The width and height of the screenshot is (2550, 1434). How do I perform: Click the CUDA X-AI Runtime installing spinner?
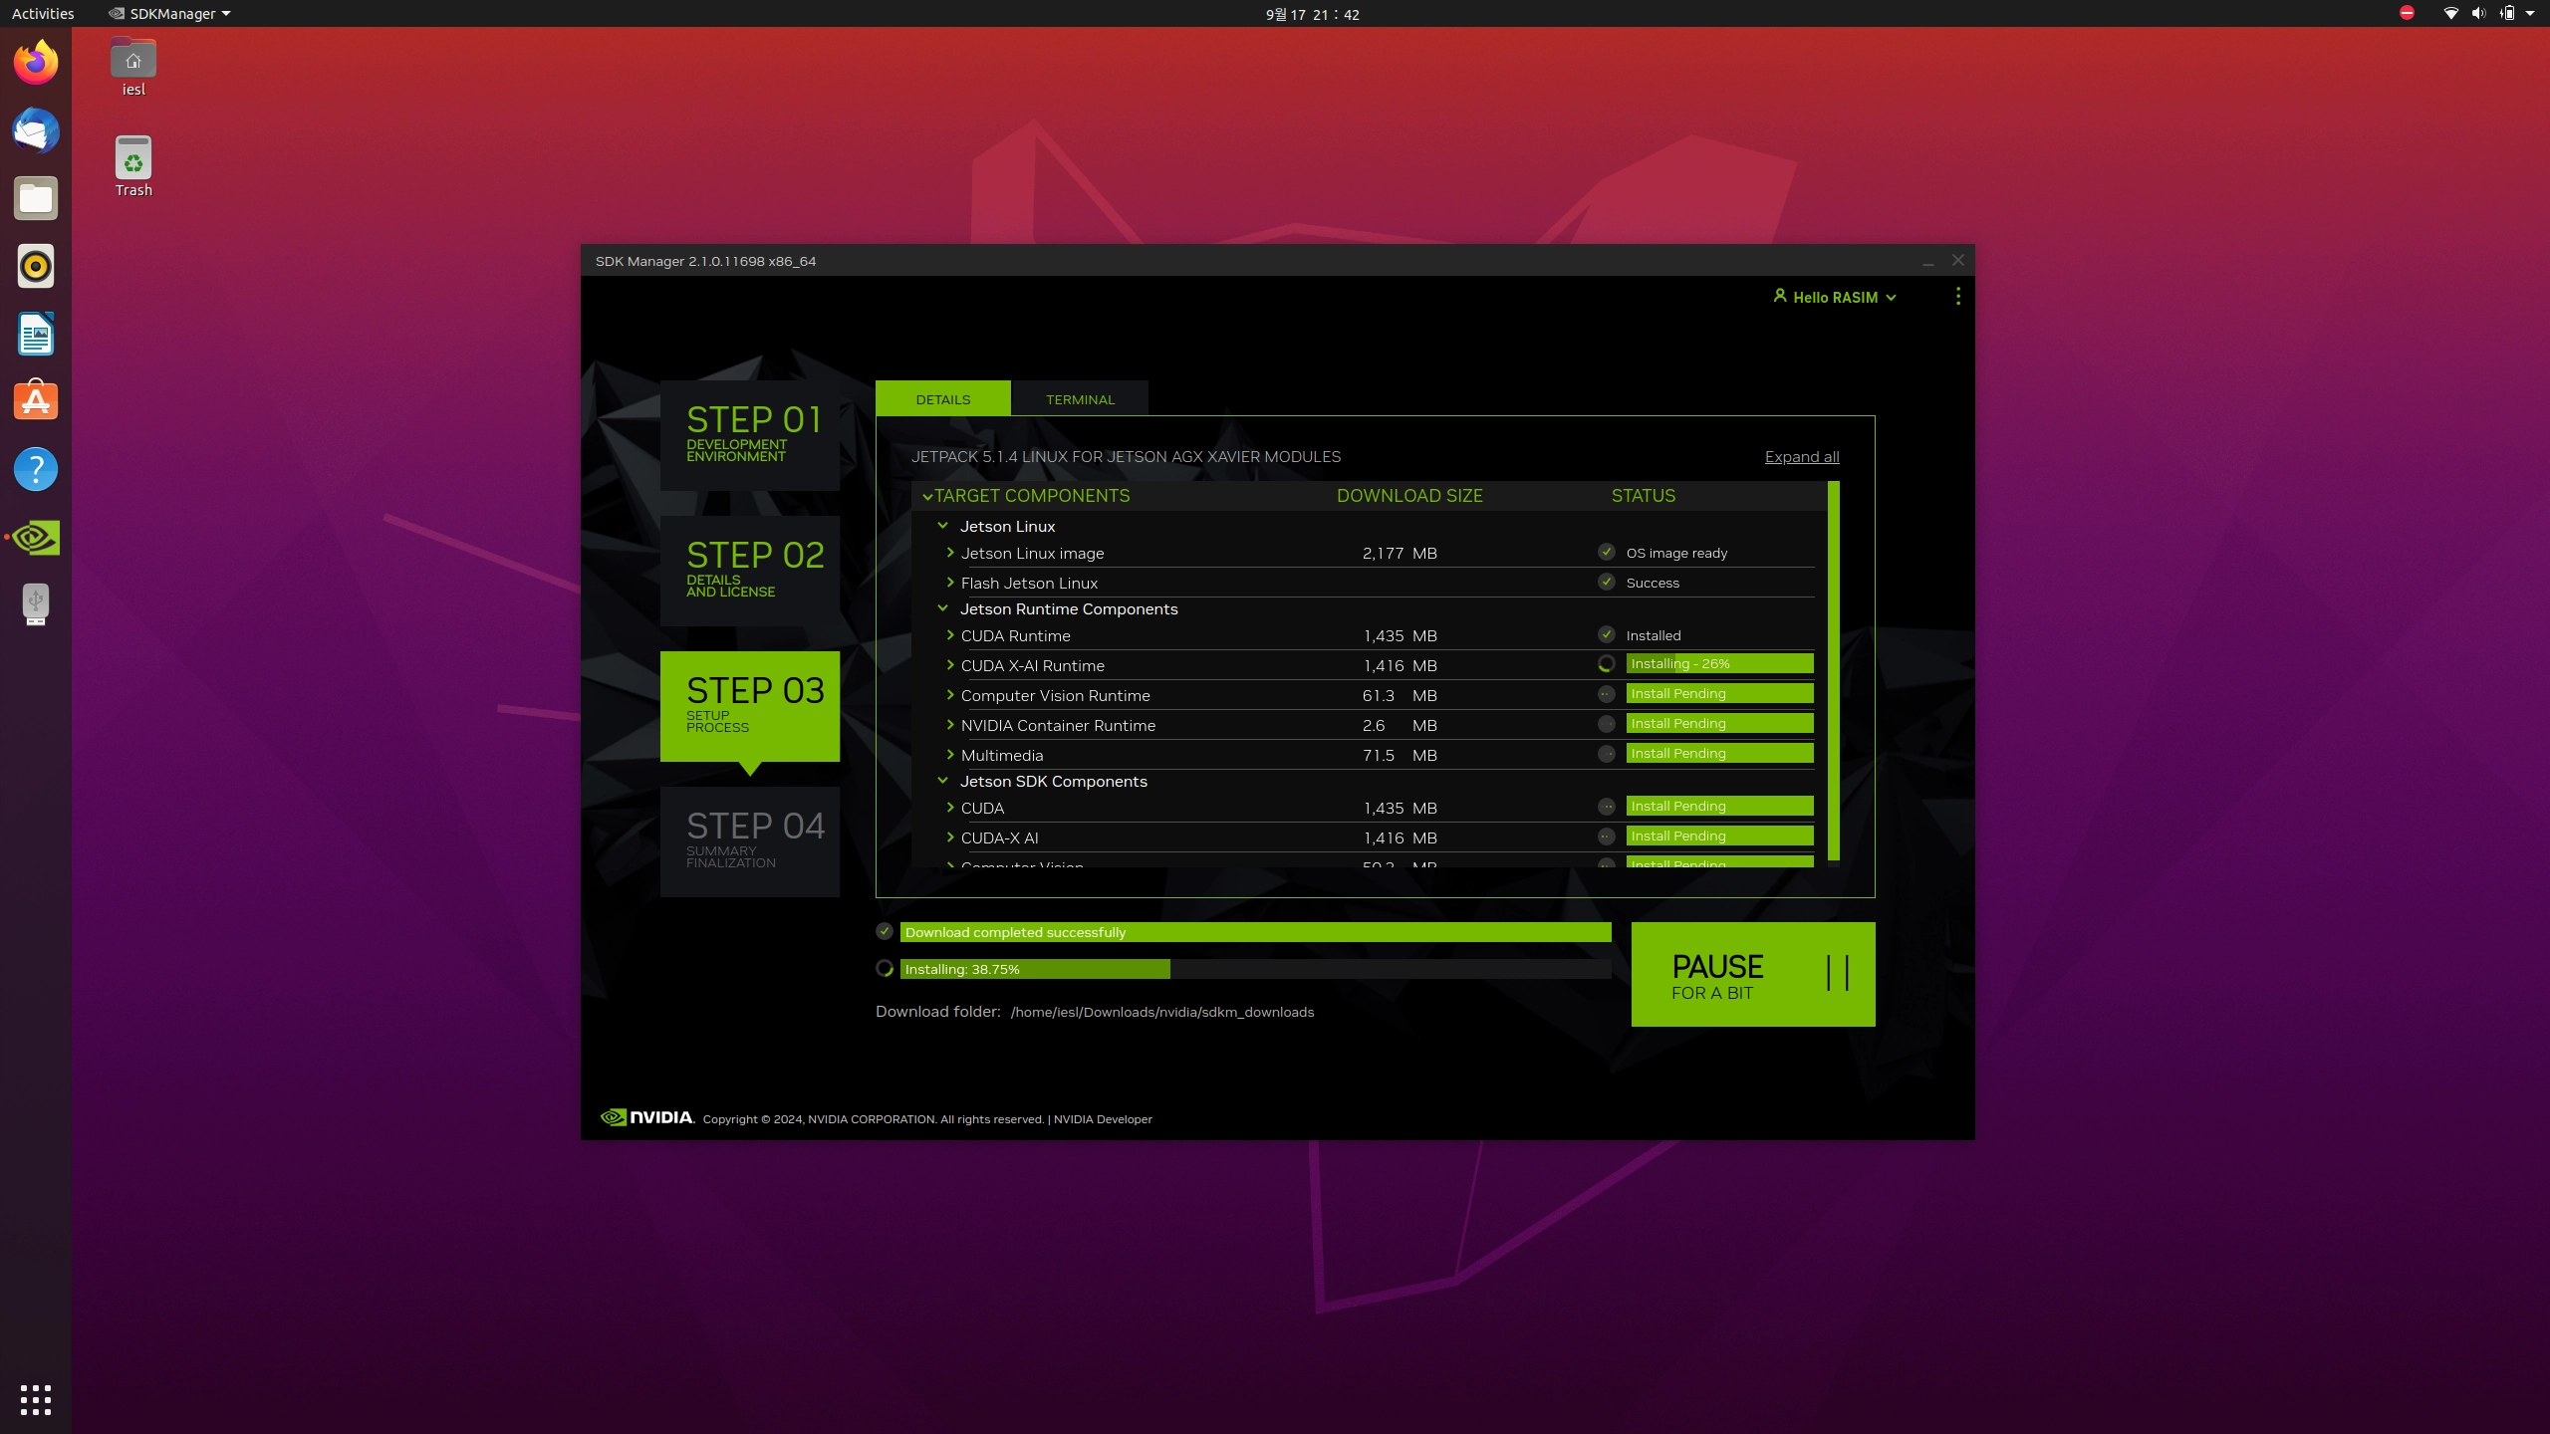pyautogui.click(x=1606, y=664)
